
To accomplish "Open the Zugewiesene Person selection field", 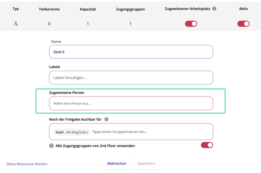I will (x=131, y=104).
